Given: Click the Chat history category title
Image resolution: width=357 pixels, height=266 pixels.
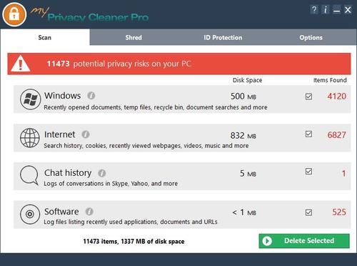Looking at the screenshot, I should (x=68, y=173).
